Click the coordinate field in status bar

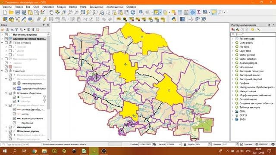point(145,144)
